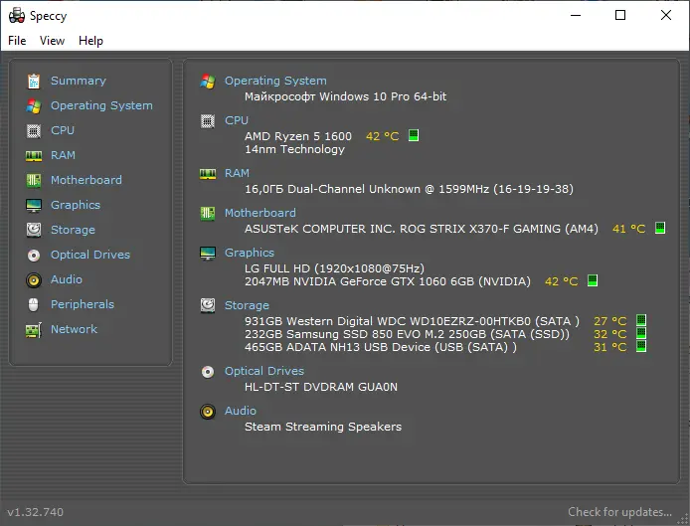Click Motherboard icon in summary panel
The height and width of the screenshot is (526, 690).
(207, 214)
